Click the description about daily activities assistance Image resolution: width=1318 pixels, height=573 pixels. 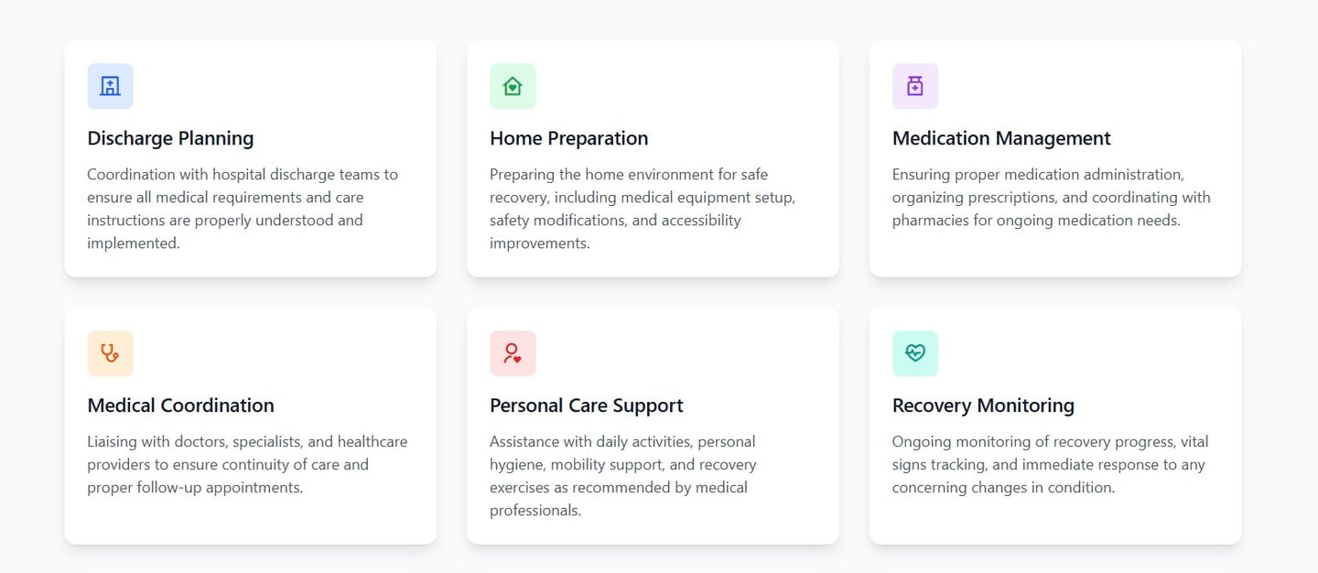(x=622, y=476)
